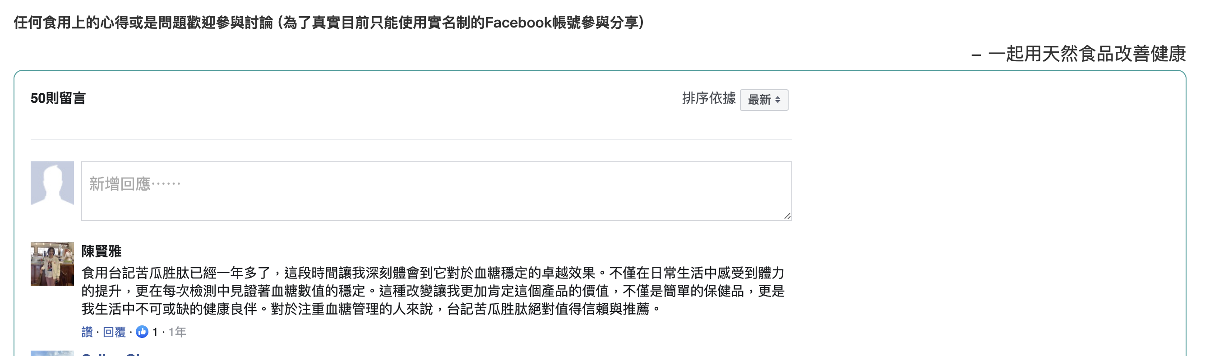Like 陳賢雅's comment via 讚 link
The image size is (1210, 356).
click(x=87, y=332)
